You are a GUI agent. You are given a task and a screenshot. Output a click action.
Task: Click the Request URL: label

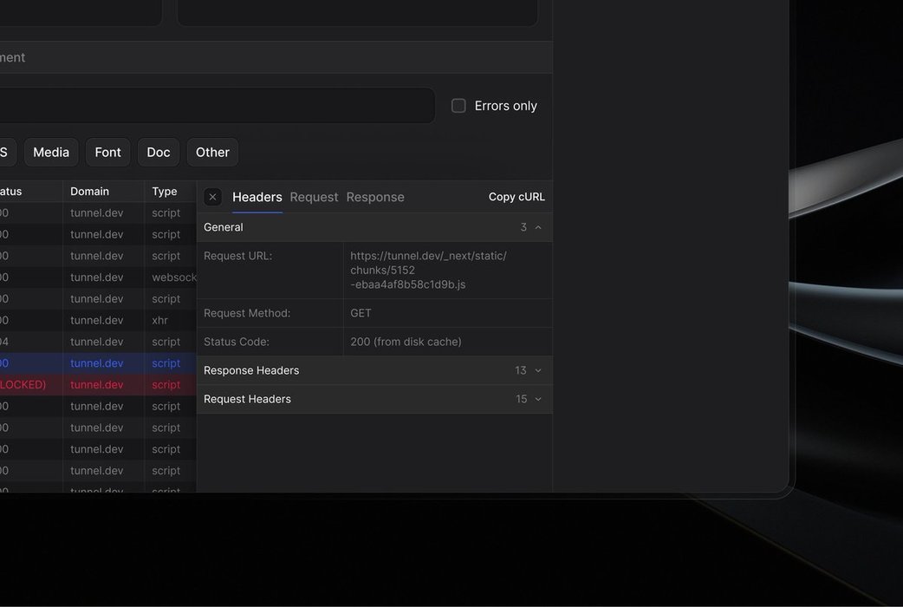click(x=237, y=256)
